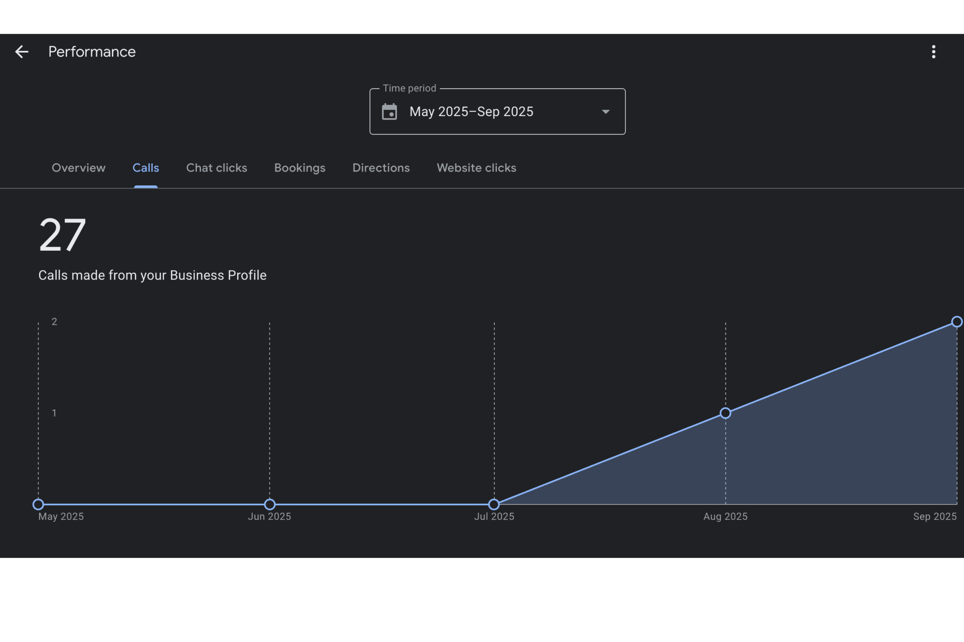Click the shaded area under the chart line

pyautogui.click(x=820, y=458)
